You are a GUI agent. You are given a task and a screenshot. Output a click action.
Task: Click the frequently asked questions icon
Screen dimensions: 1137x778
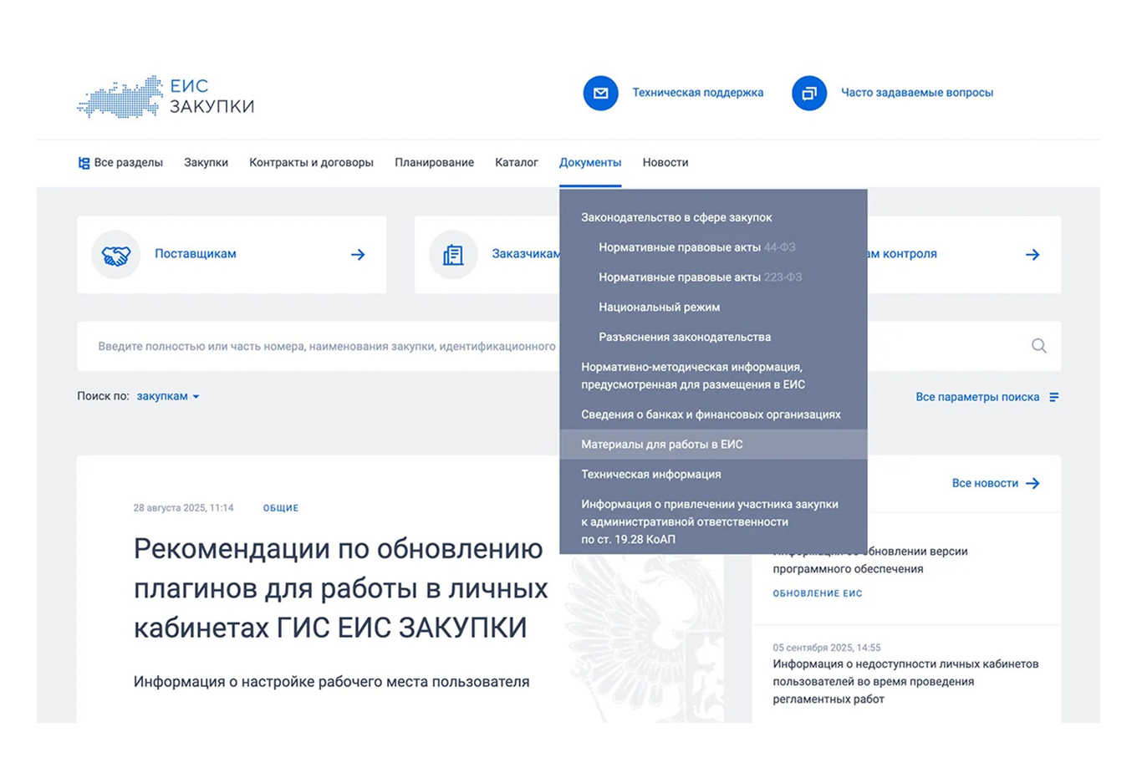[808, 93]
